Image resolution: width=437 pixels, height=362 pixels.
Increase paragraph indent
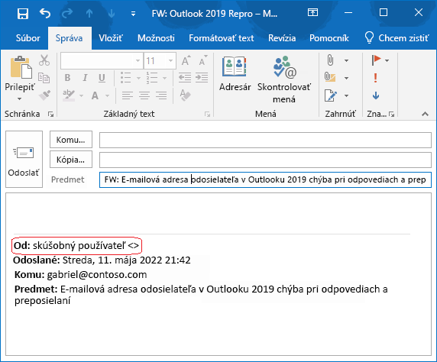click(202, 78)
